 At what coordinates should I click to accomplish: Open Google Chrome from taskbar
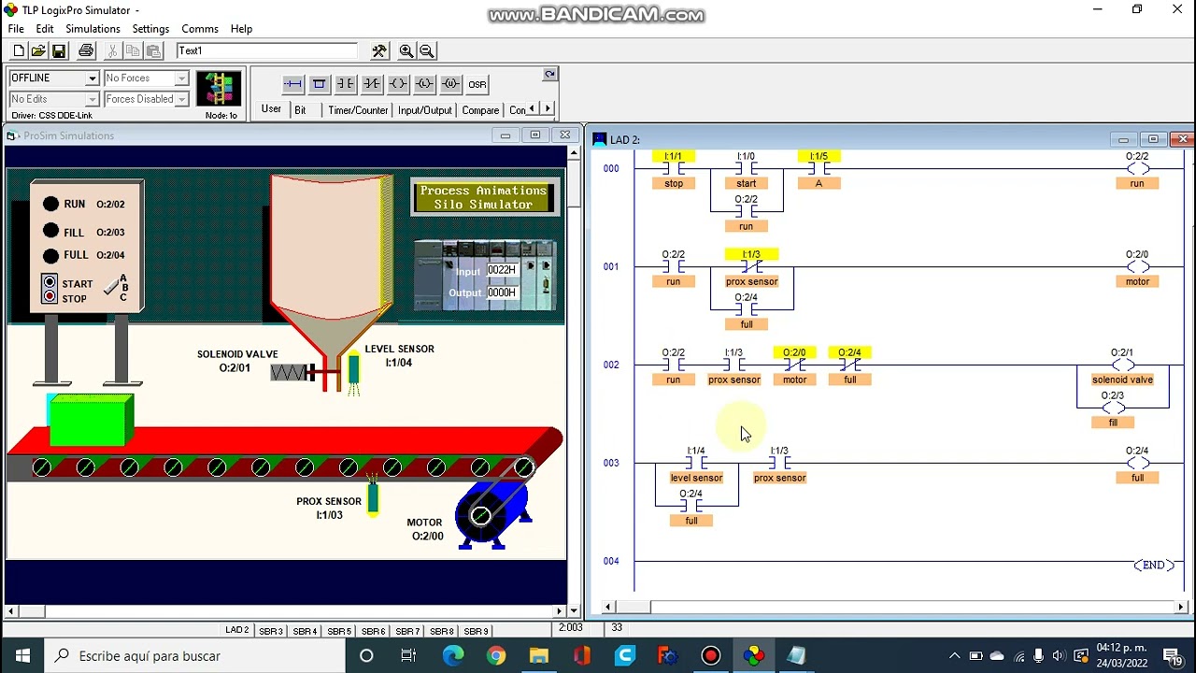(496, 656)
